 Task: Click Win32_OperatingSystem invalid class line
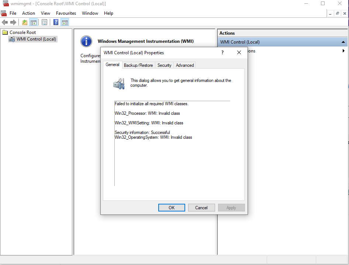click(x=153, y=137)
